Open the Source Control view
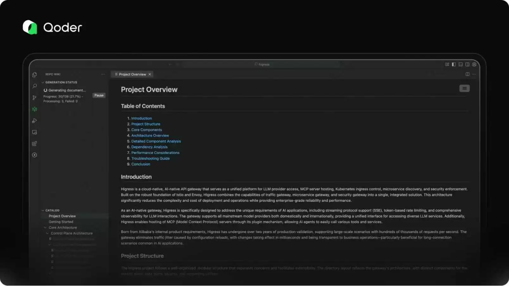This screenshot has height=286, width=509. point(35,98)
